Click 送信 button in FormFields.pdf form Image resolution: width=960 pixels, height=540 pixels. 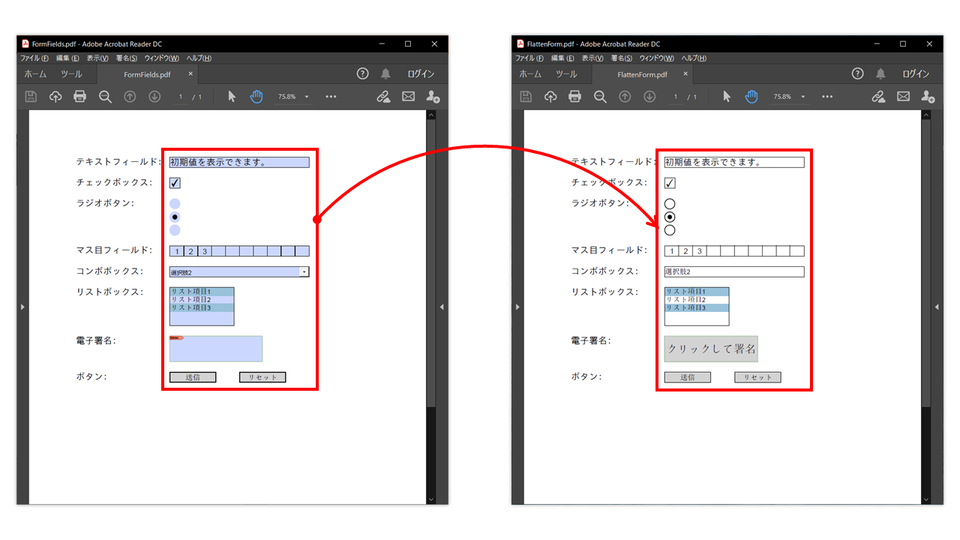coord(193,377)
